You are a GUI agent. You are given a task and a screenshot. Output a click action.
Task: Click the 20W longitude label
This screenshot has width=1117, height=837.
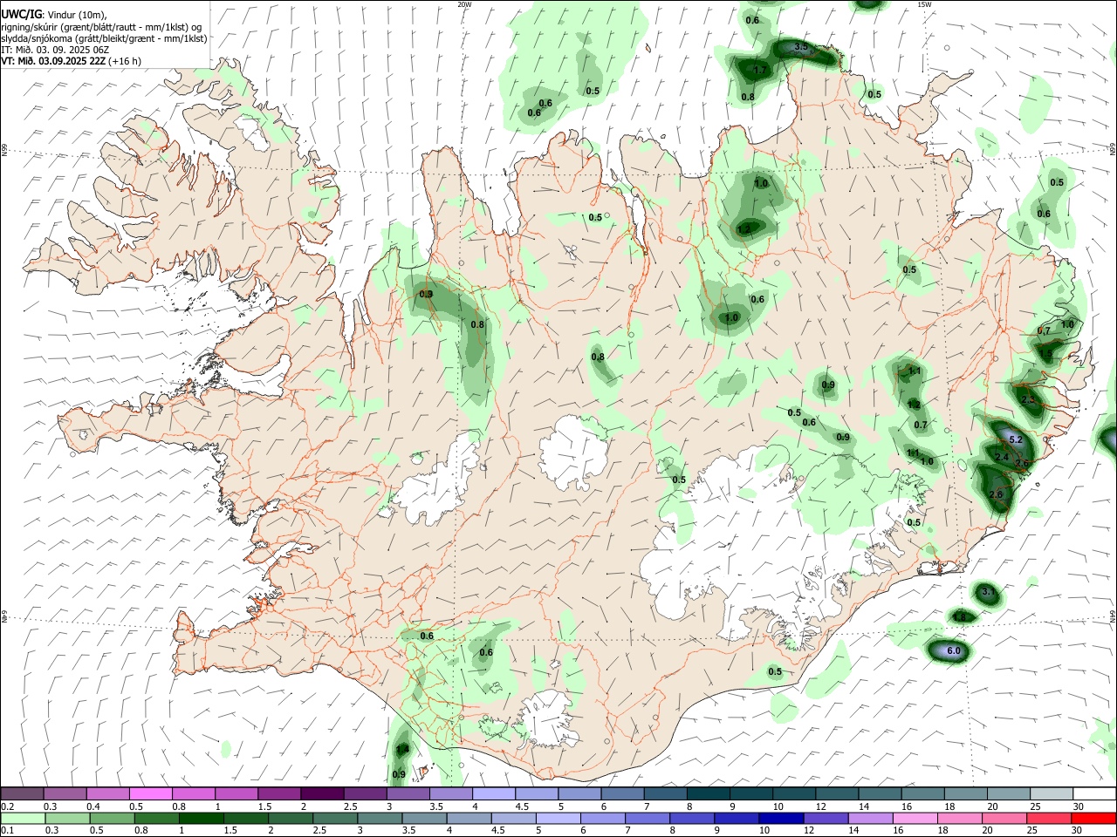[x=465, y=4]
